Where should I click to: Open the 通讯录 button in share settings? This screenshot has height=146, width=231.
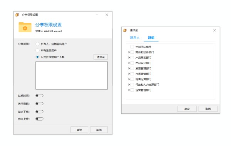pyautogui.click(x=100, y=57)
